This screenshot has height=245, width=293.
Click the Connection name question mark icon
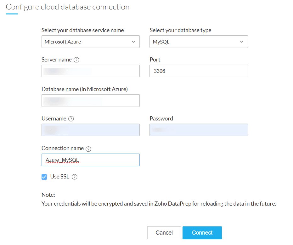tap(88, 149)
